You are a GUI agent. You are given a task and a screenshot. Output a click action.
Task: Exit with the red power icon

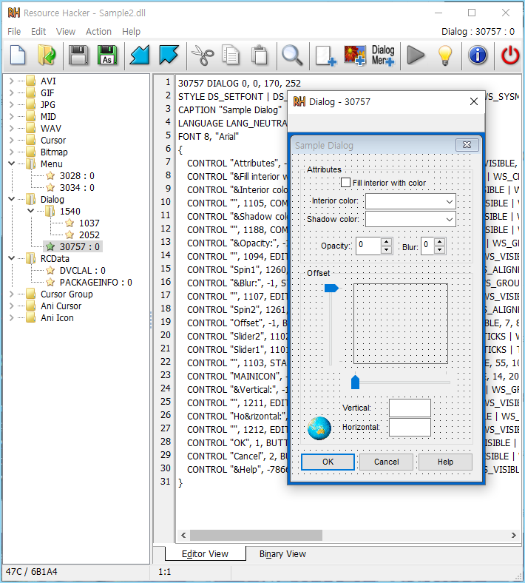[510, 55]
